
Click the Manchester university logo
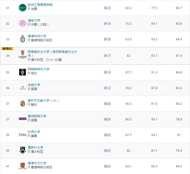point(22,119)
